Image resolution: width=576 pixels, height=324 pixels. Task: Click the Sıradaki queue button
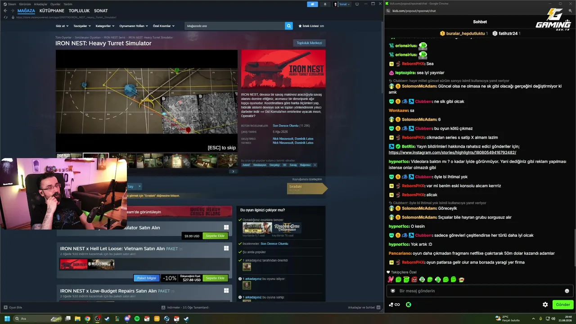coord(307,189)
